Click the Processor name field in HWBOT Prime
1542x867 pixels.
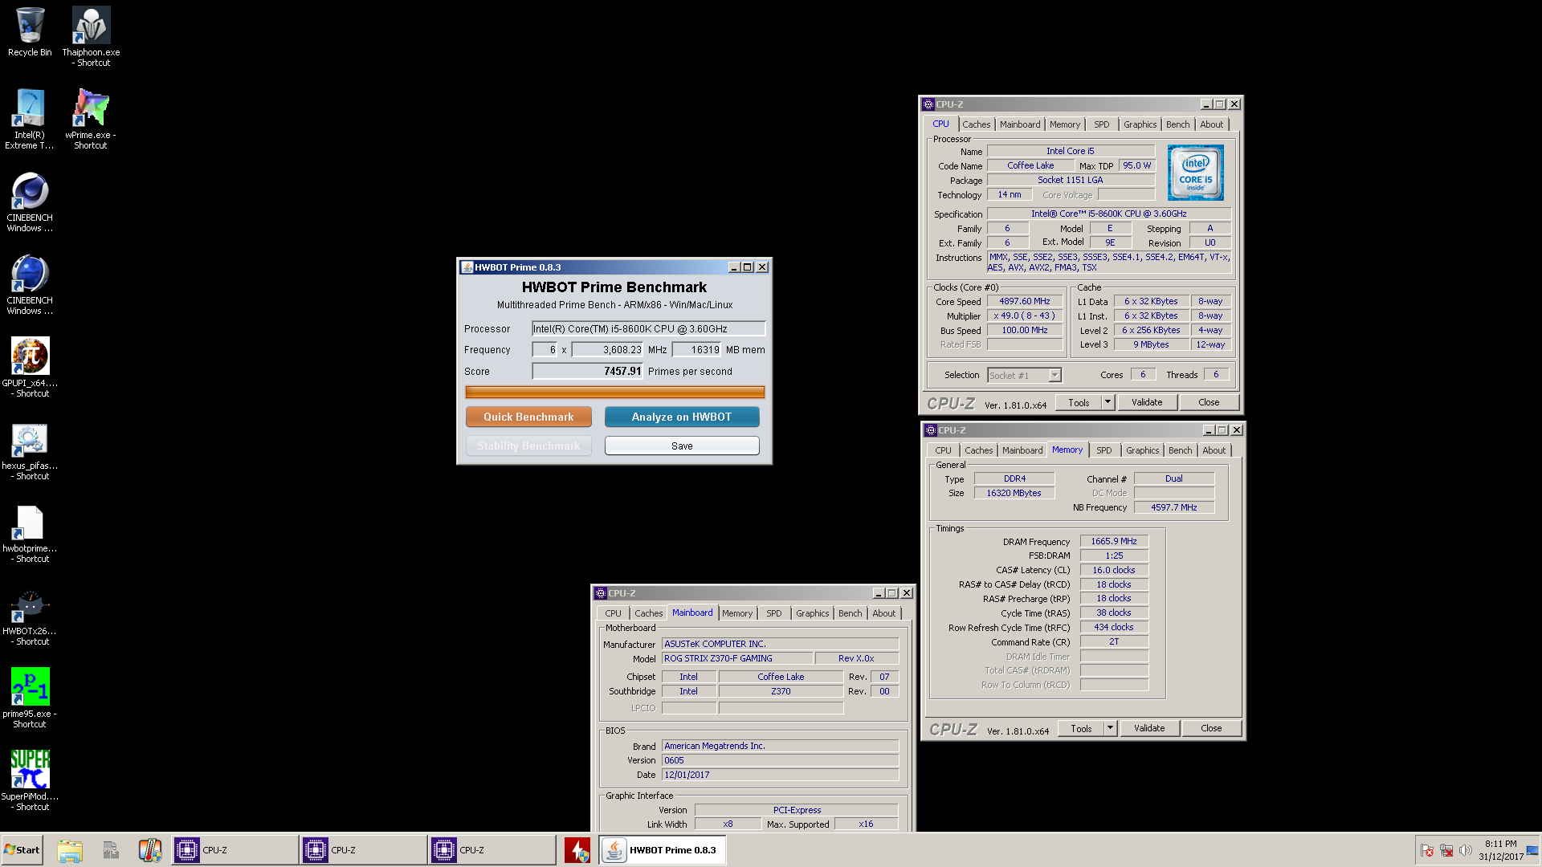648,328
